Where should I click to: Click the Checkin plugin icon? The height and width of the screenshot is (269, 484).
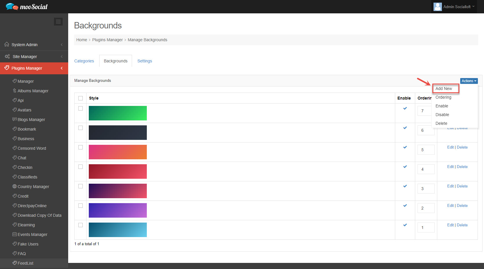15,167
